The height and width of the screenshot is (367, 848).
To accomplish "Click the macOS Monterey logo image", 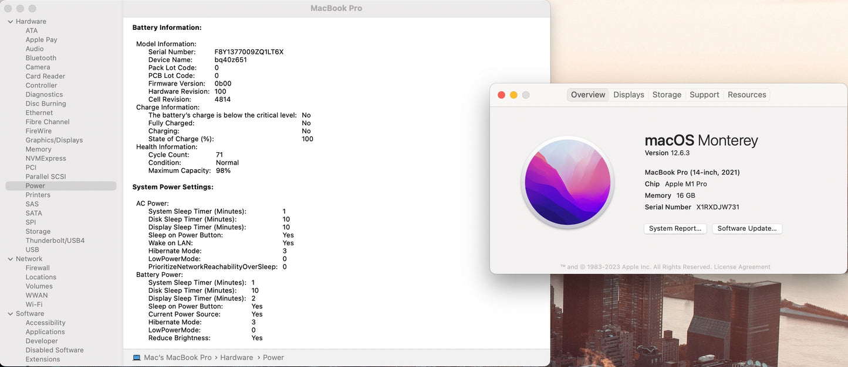I will (567, 183).
